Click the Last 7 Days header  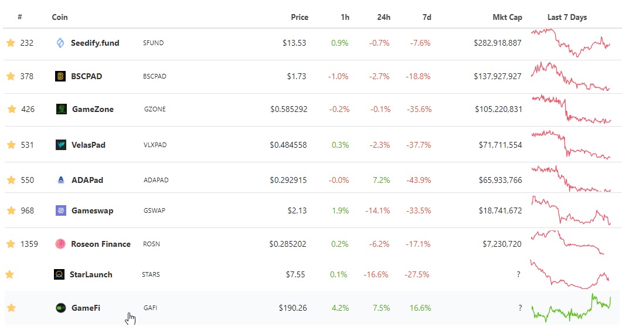coord(567,17)
